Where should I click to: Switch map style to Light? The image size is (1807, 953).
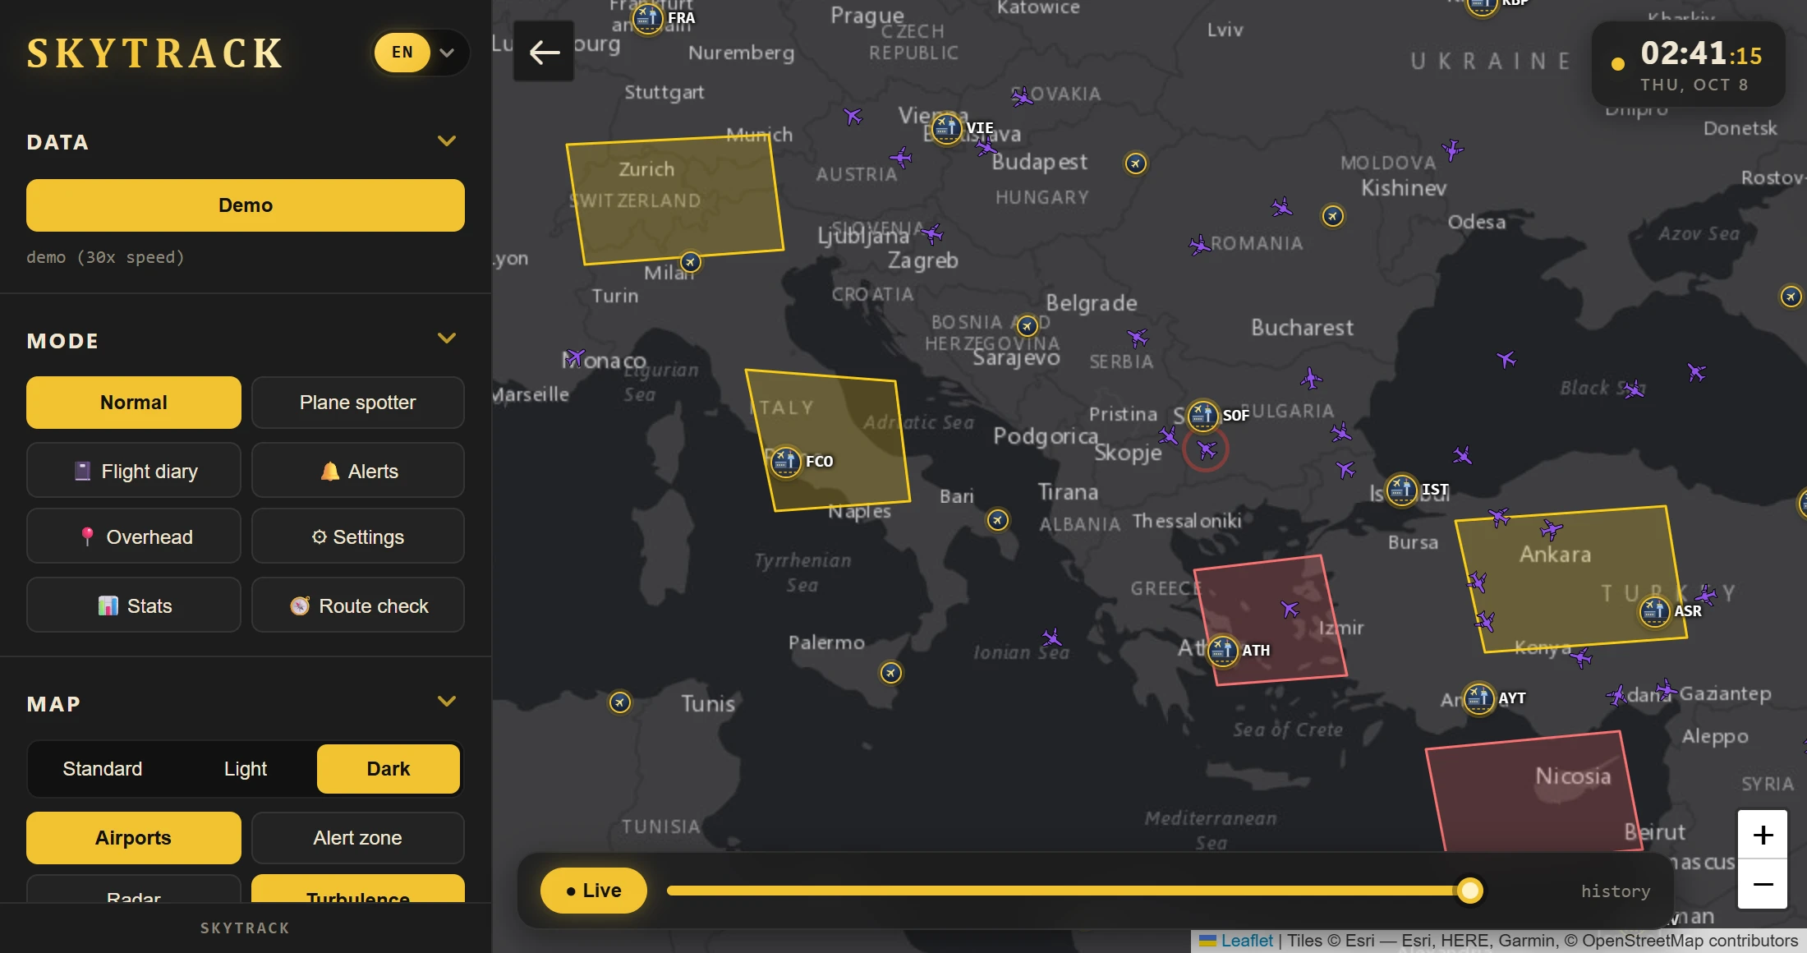click(246, 769)
